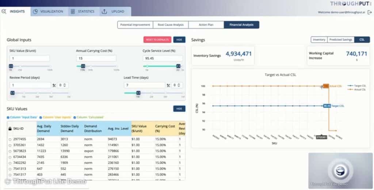374x190 pixels.
Task: Click Reset to Defaults button
Action: tap(157, 39)
